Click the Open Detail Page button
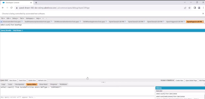Viewport: 205px width, 99px height. coord(191,80)
